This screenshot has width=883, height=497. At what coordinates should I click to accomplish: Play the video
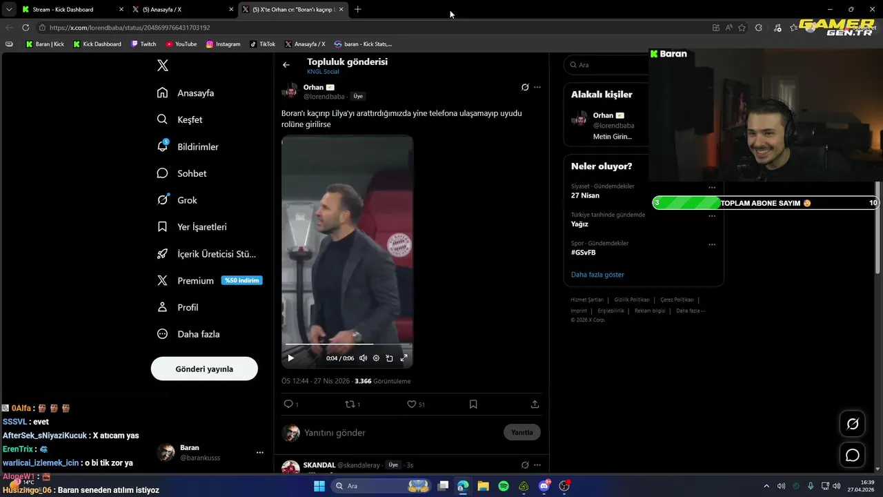[x=290, y=358]
